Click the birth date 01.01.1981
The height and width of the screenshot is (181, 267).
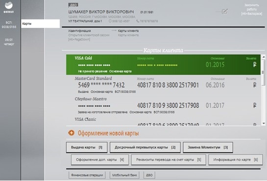147,12
